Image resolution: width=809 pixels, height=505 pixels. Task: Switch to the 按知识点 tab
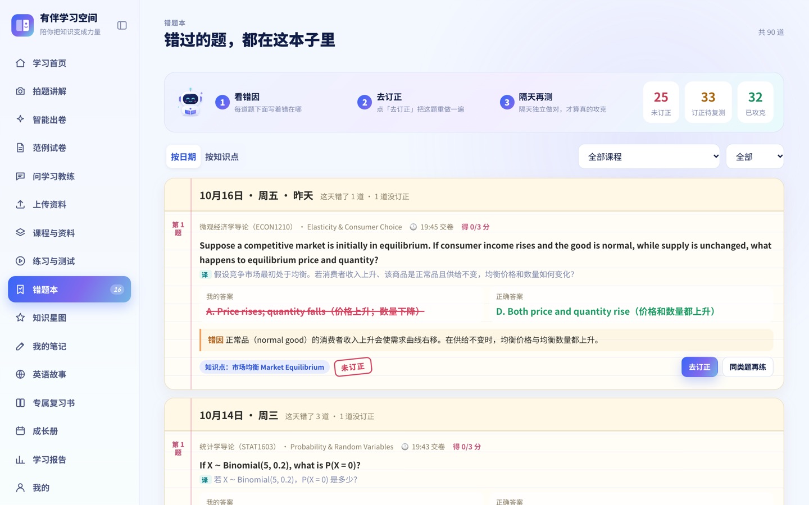tap(222, 157)
